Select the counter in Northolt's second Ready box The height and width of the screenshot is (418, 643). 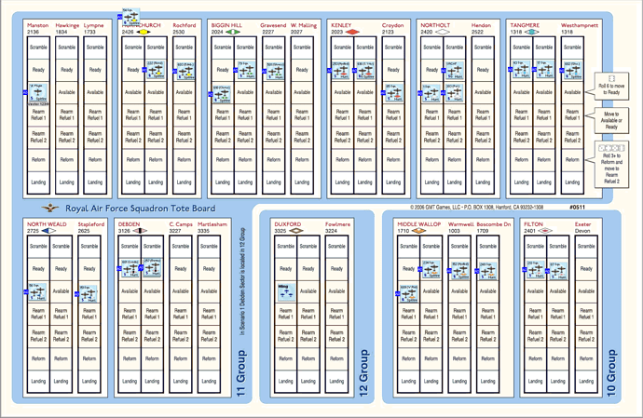tap(455, 71)
